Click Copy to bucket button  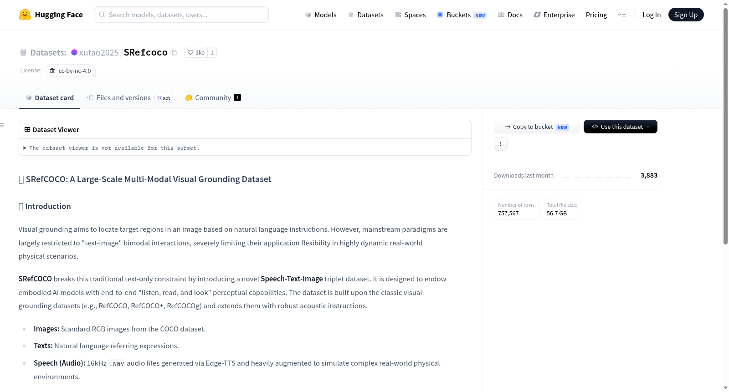click(537, 127)
